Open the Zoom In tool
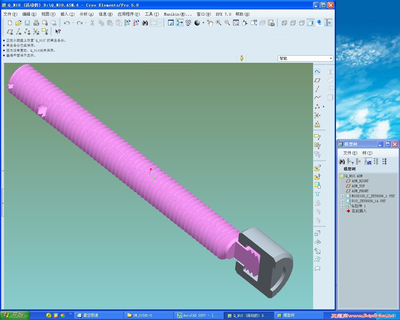The height and width of the screenshot is (320, 400). (218, 23)
